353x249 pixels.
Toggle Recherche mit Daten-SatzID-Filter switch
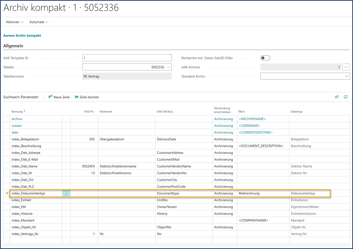[265, 58]
